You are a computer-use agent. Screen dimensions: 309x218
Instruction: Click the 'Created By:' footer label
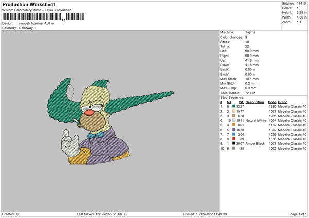pyautogui.click(x=11, y=214)
